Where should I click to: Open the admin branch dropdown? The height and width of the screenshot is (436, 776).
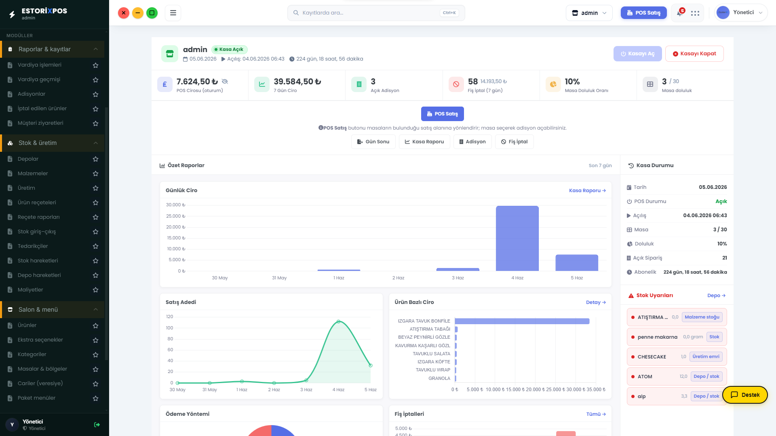589,13
